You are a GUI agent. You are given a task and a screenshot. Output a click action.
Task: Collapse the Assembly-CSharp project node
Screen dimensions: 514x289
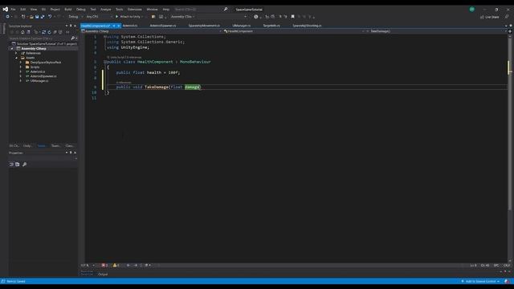coord(12,48)
